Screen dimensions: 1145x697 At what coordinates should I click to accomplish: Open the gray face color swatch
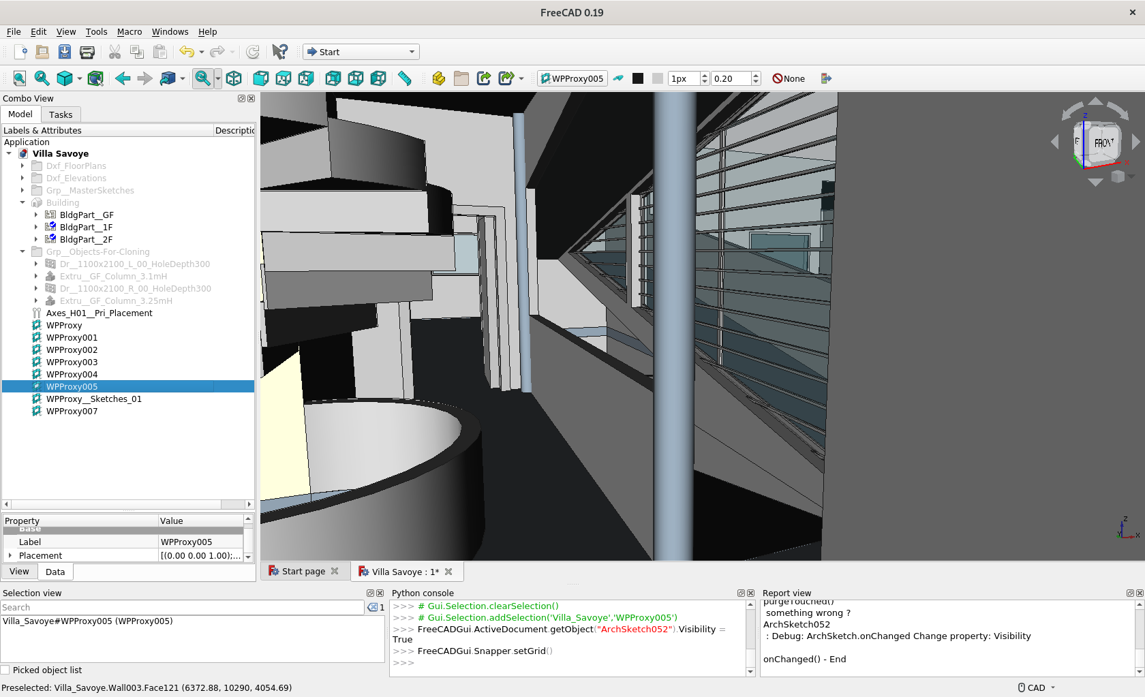coord(658,78)
